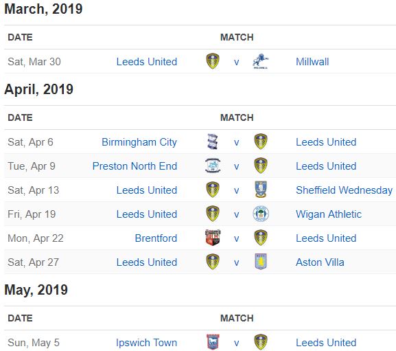
Task: Open the Sheffield Wednesday team link
Action: pos(344,190)
